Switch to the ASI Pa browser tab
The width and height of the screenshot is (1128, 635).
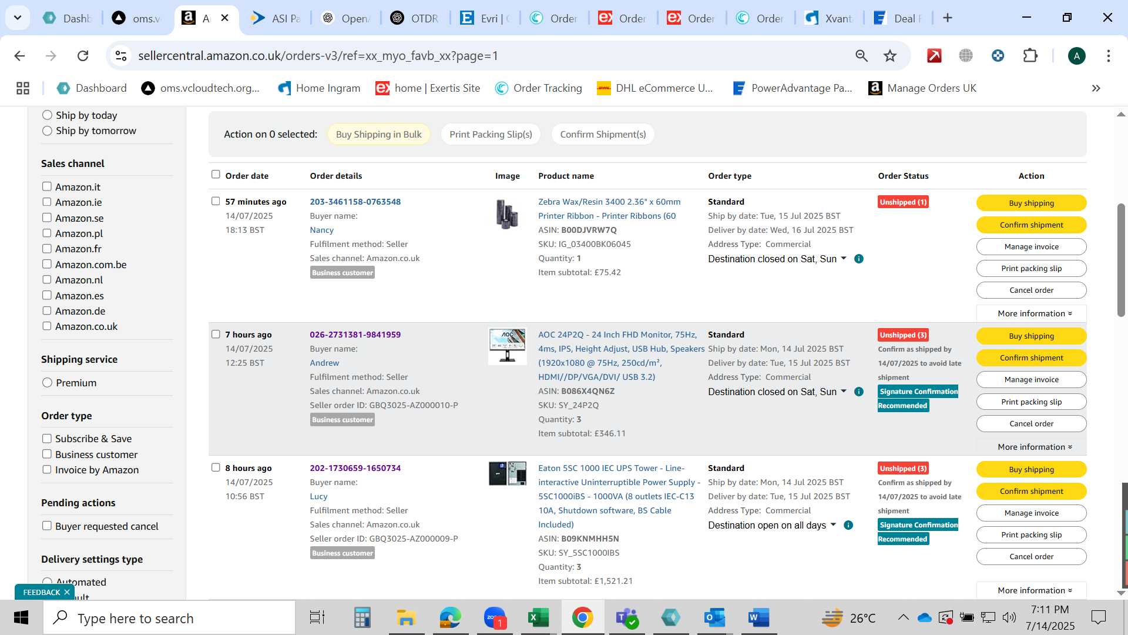(x=276, y=18)
